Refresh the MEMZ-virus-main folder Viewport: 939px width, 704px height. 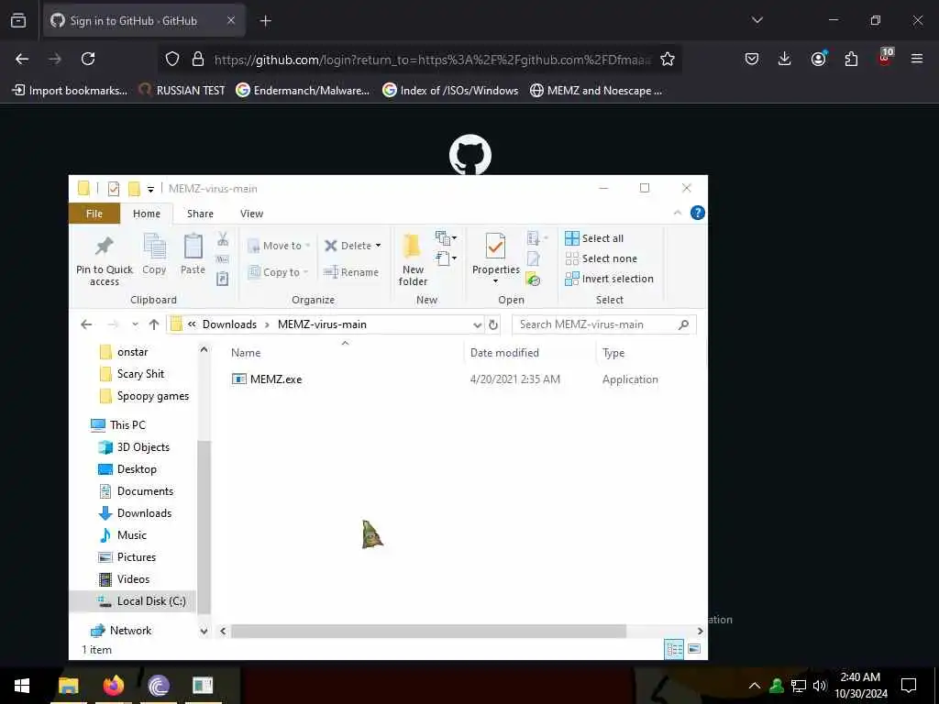[492, 324]
